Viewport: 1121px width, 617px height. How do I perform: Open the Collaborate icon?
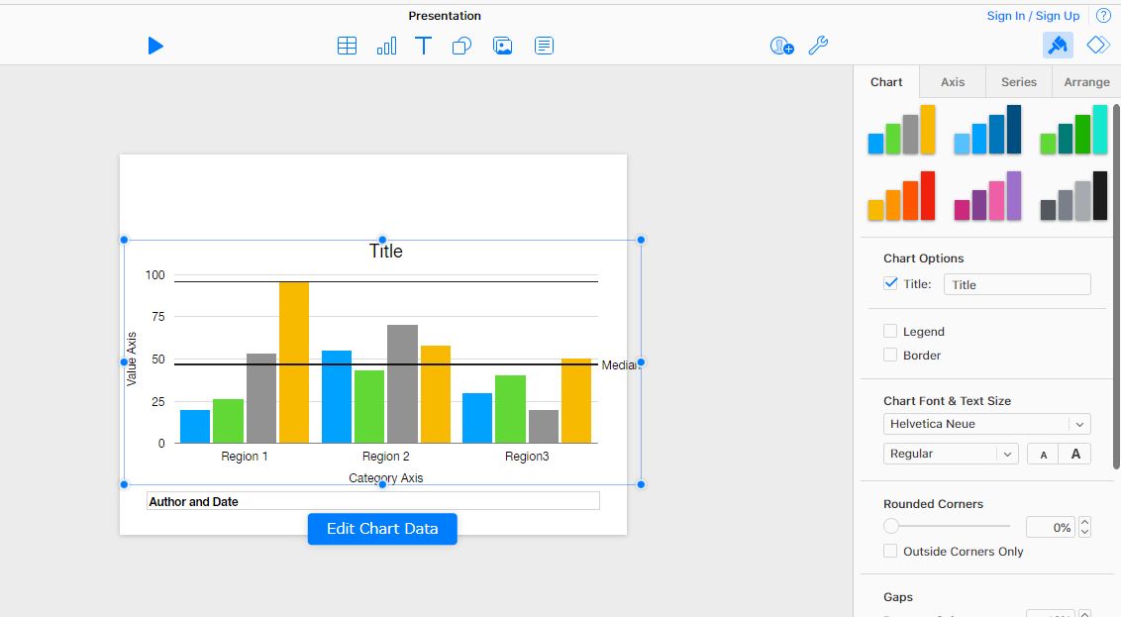(x=781, y=46)
